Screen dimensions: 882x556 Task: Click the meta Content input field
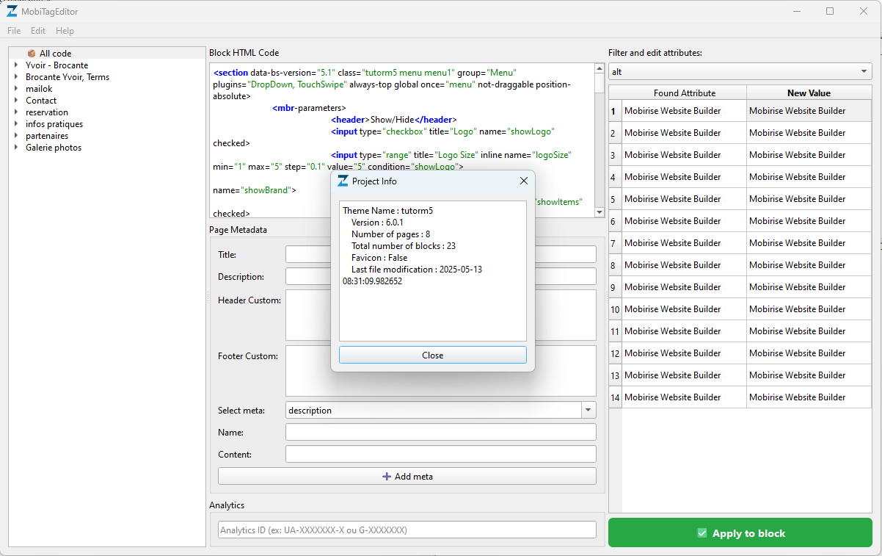[x=440, y=454]
